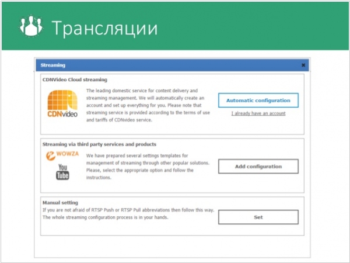Close the Streaming dialog with the X
Screen dimensions: 350x263
[x=303, y=65]
